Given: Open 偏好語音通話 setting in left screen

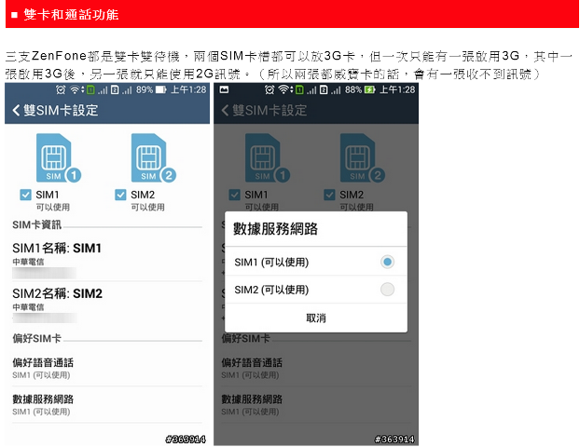Looking at the screenshot, I should [x=107, y=369].
